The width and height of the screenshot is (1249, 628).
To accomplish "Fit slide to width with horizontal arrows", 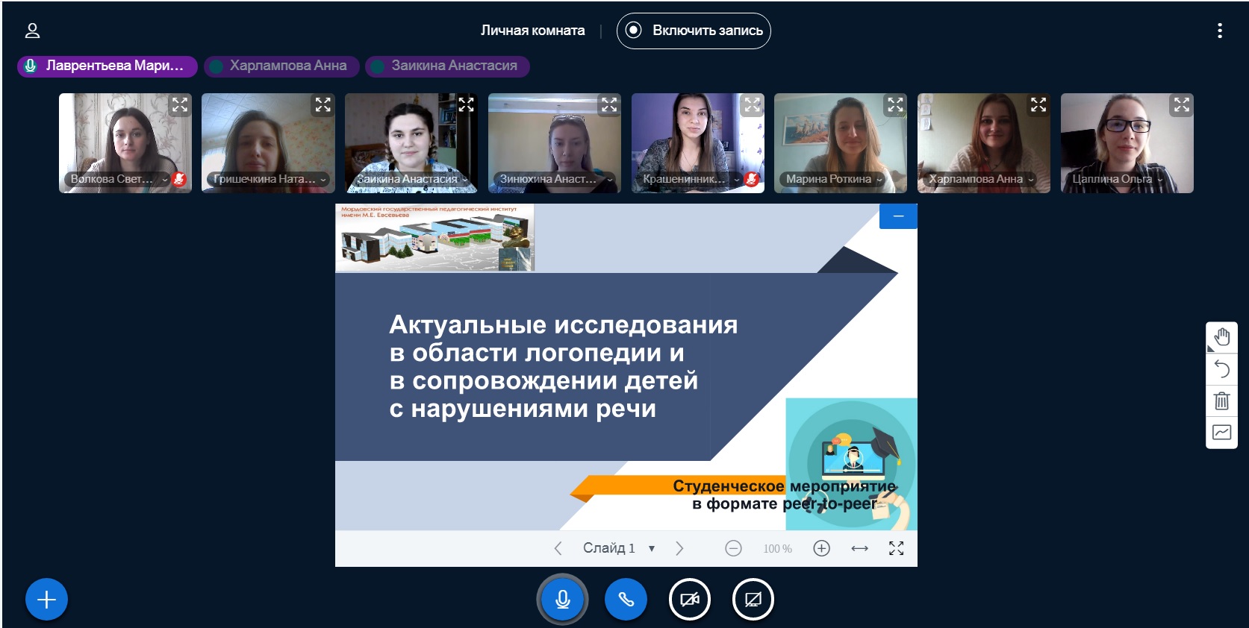I will click(859, 548).
